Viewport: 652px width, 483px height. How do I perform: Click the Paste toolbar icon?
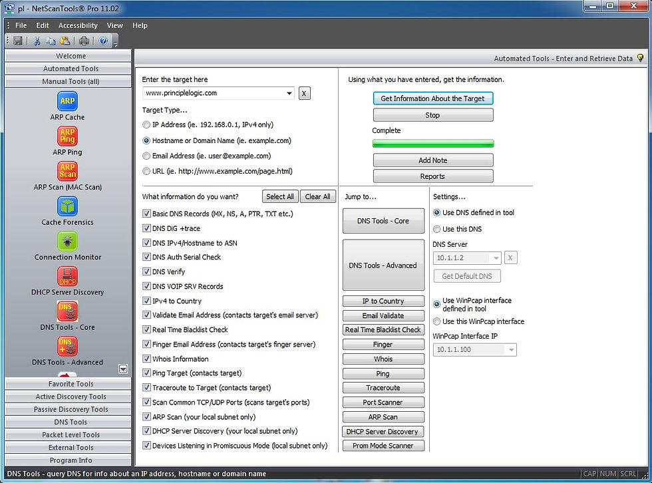pyautogui.click(x=65, y=41)
